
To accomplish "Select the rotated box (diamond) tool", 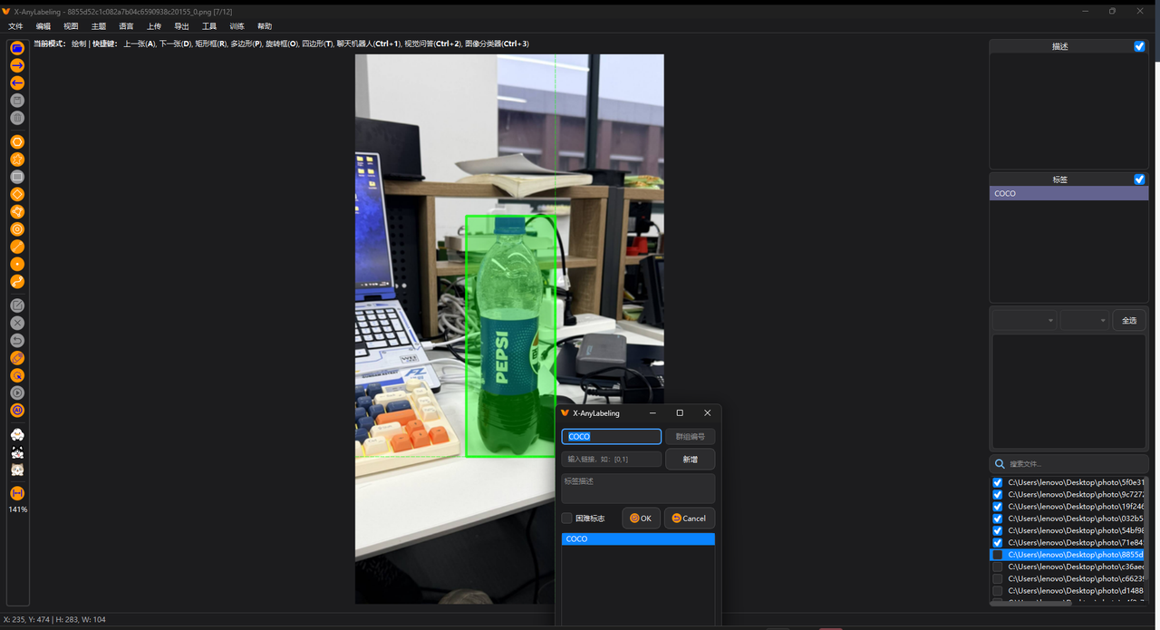I will pyautogui.click(x=17, y=195).
